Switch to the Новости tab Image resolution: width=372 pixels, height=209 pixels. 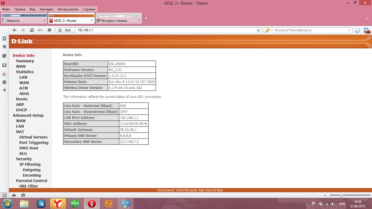point(24,18)
